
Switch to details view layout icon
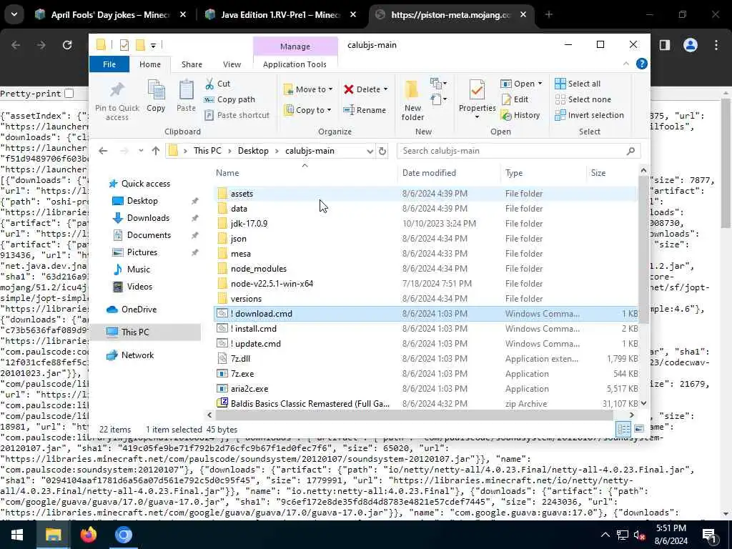(623, 429)
